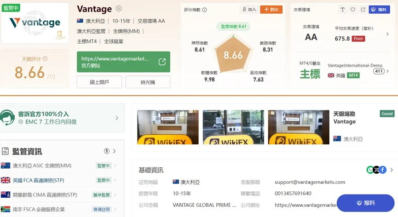Click the VANTAGE GLOBAL PRIME company name
398x217 pixels.
tap(204, 205)
